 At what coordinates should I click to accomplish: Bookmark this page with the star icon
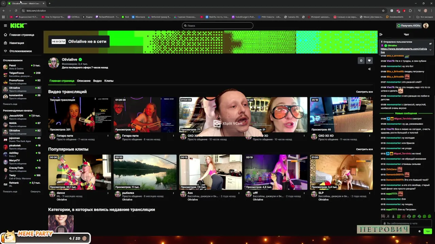pos(383,11)
